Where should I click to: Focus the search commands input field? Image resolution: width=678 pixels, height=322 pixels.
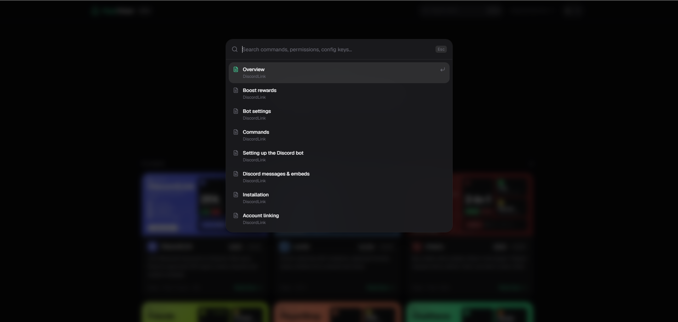(x=336, y=50)
